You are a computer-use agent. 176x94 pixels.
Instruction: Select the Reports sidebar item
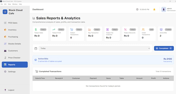[15, 65]
